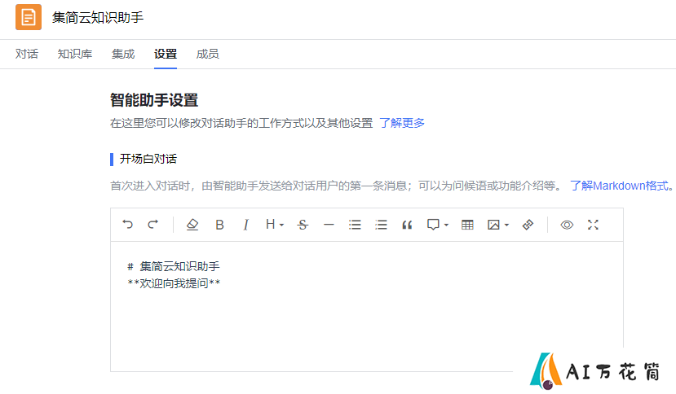Insert a table
The width and height of the screenshot is (676, 394).
467,225
